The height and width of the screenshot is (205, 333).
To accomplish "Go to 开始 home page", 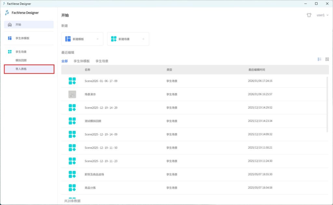I will [x=18, y=24].
